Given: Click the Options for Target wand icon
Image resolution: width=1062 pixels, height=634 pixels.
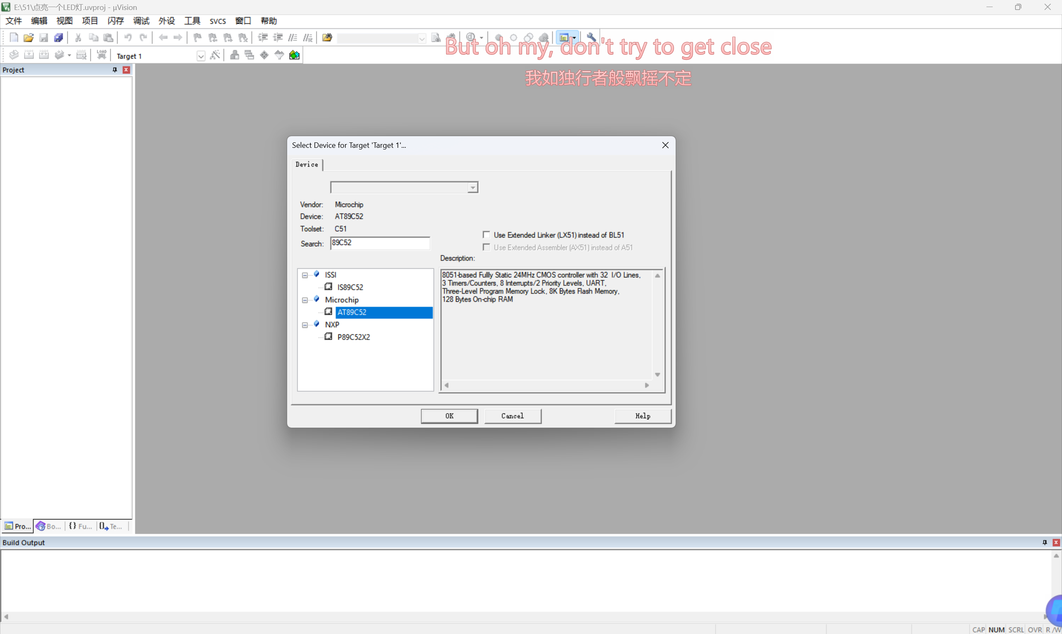Looking at the screenshot, I should coord(215,55).
